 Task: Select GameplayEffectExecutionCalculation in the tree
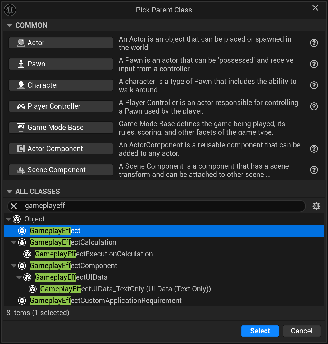[x=164, y=254]
